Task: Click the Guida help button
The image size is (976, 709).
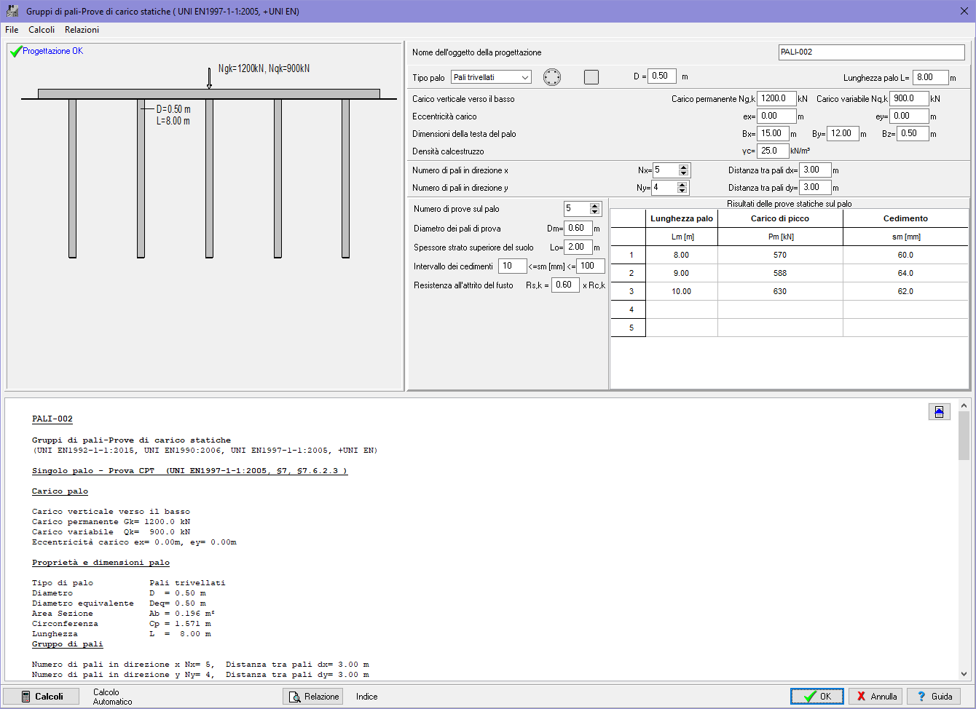Action: [934, 697]
